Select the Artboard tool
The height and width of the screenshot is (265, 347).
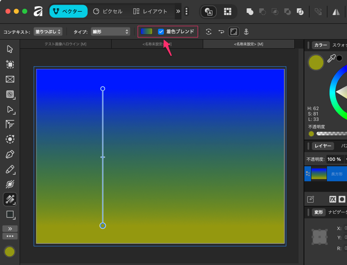point(10,64)
